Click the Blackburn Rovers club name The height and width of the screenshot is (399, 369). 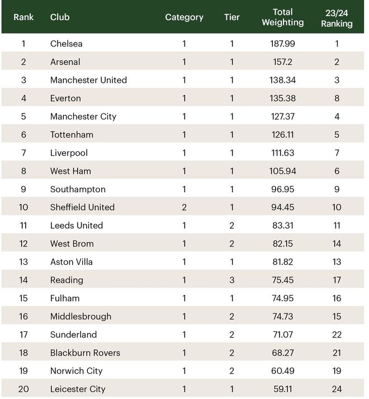coord(85,353)
